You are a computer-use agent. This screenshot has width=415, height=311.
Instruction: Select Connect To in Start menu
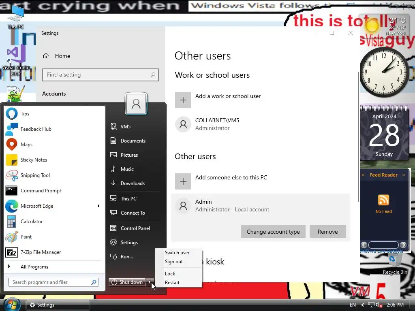coord(135,213)
